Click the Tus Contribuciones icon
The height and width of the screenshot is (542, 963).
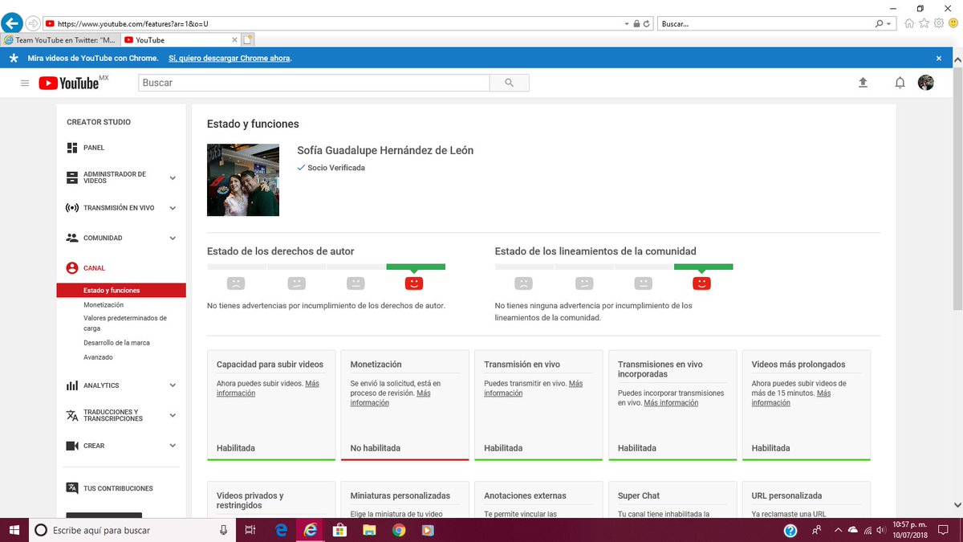[72, 488]
